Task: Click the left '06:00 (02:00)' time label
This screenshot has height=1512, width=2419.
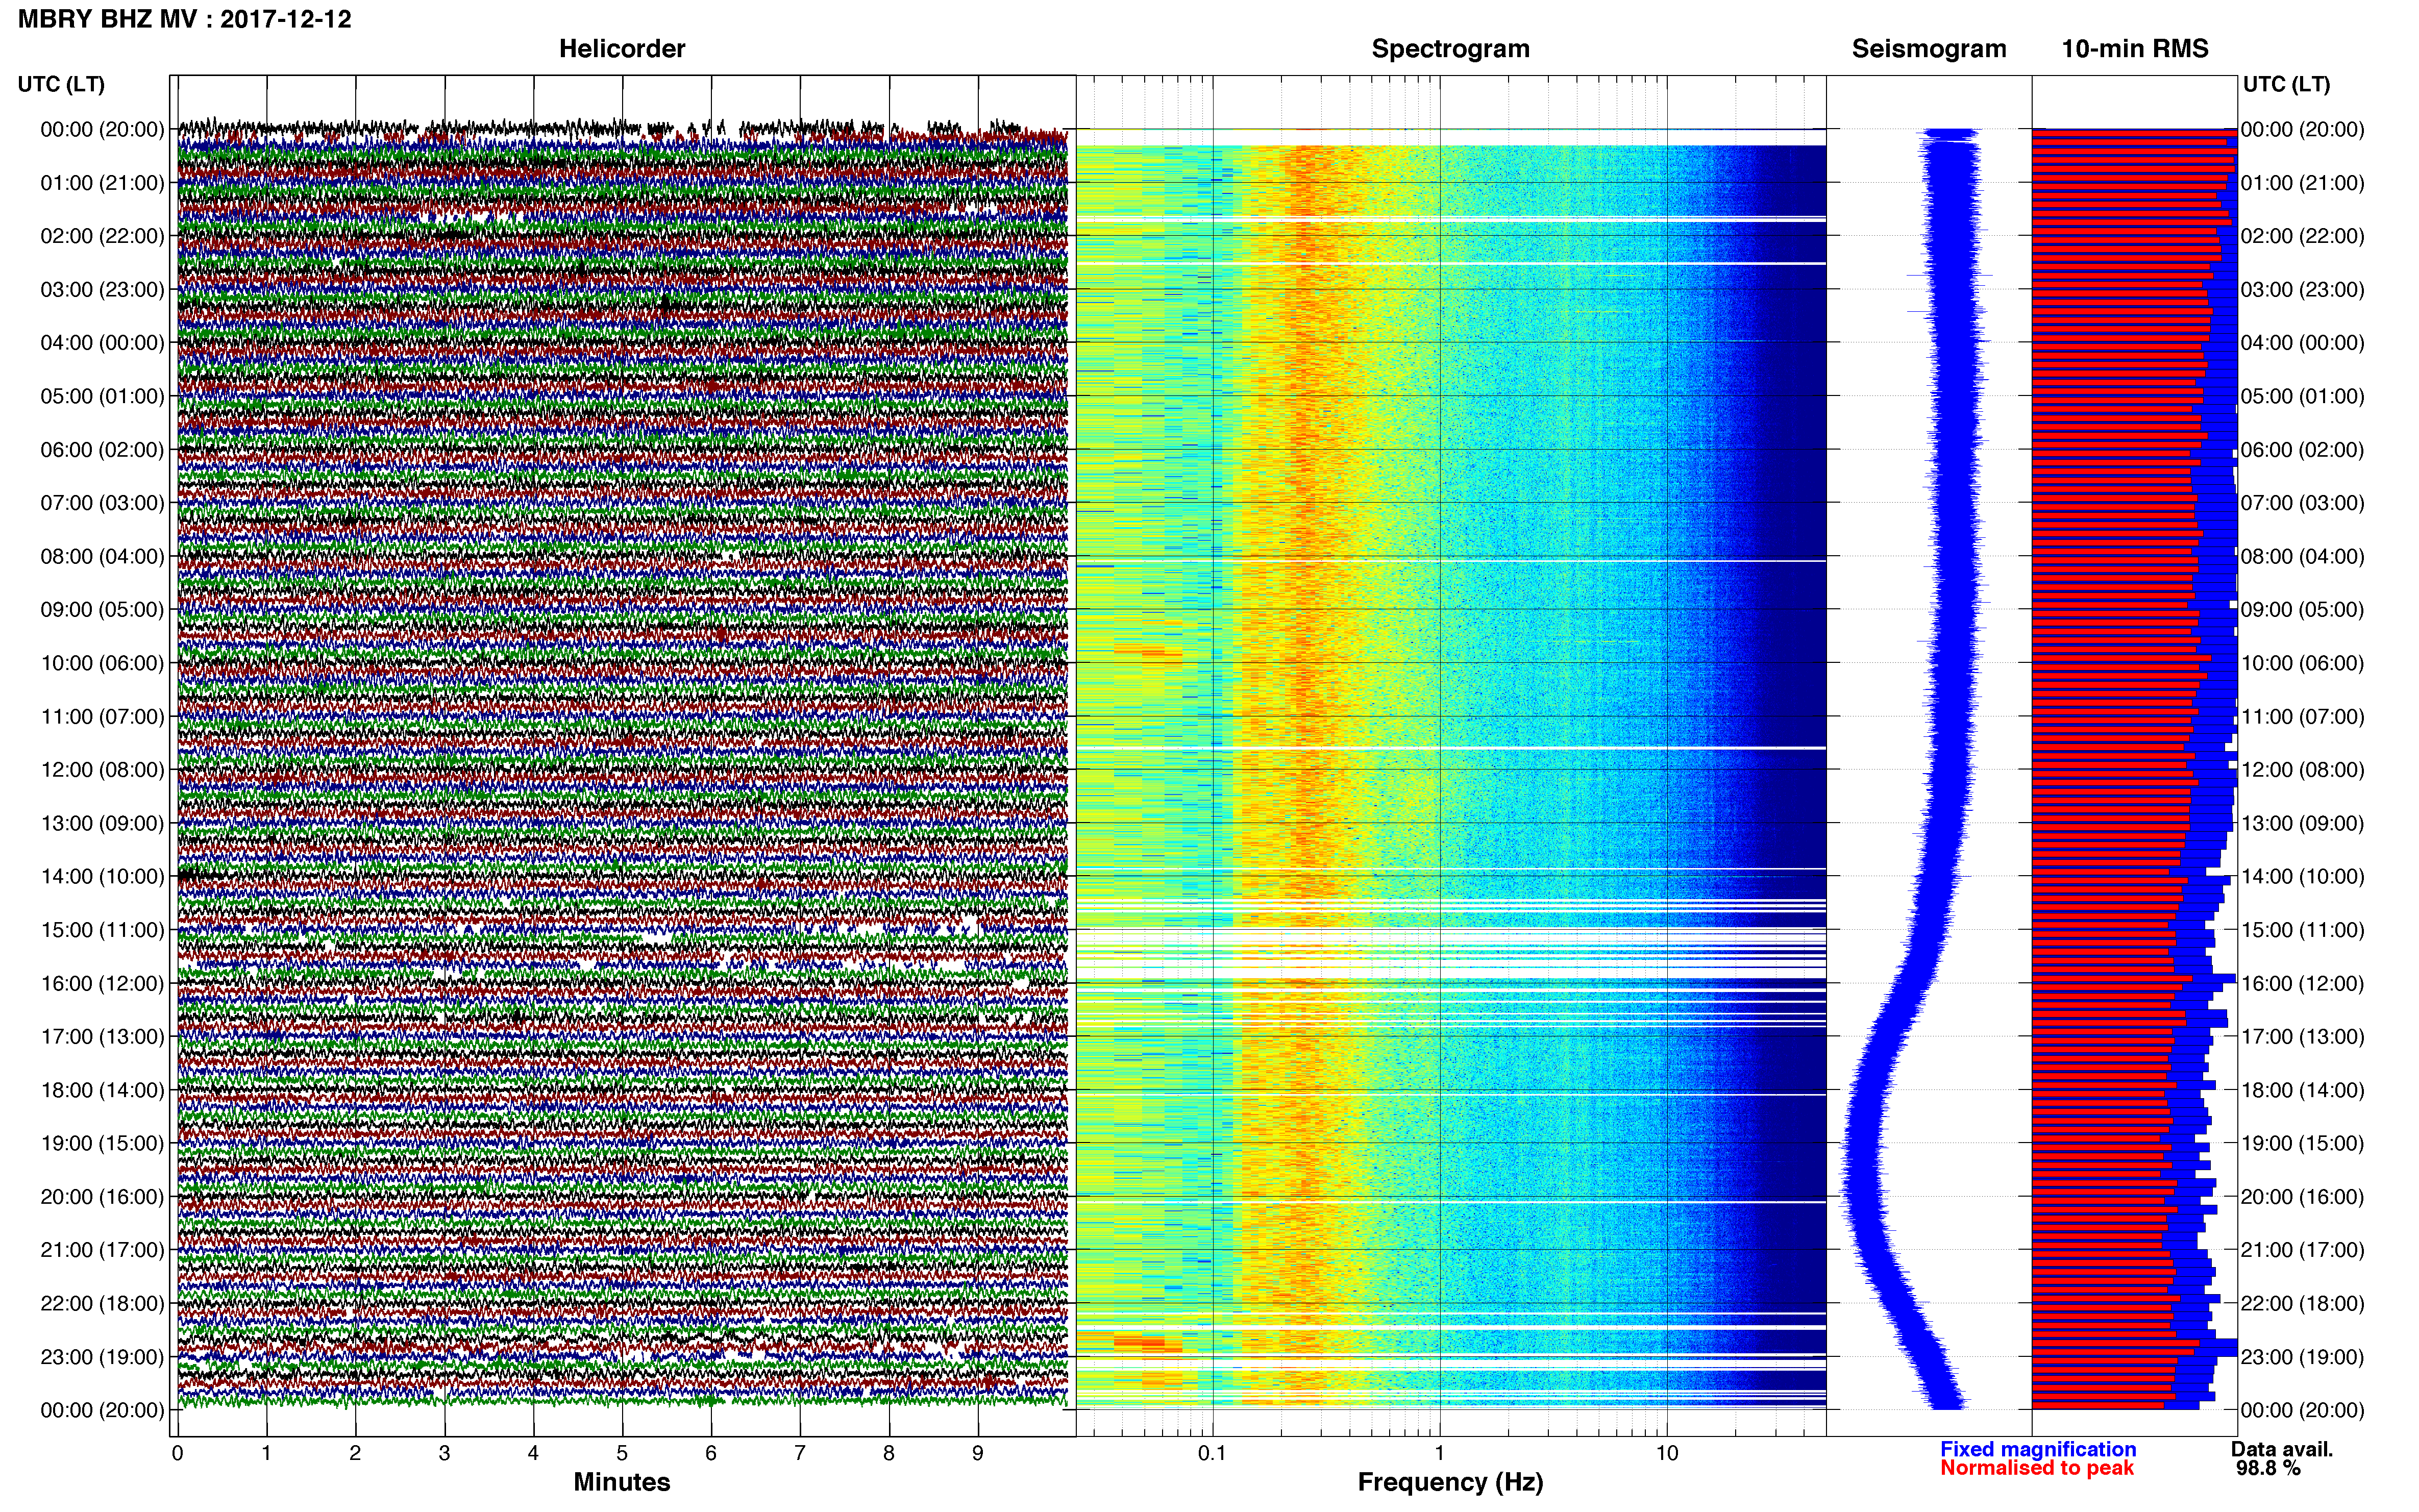Action: click(102, 450)
